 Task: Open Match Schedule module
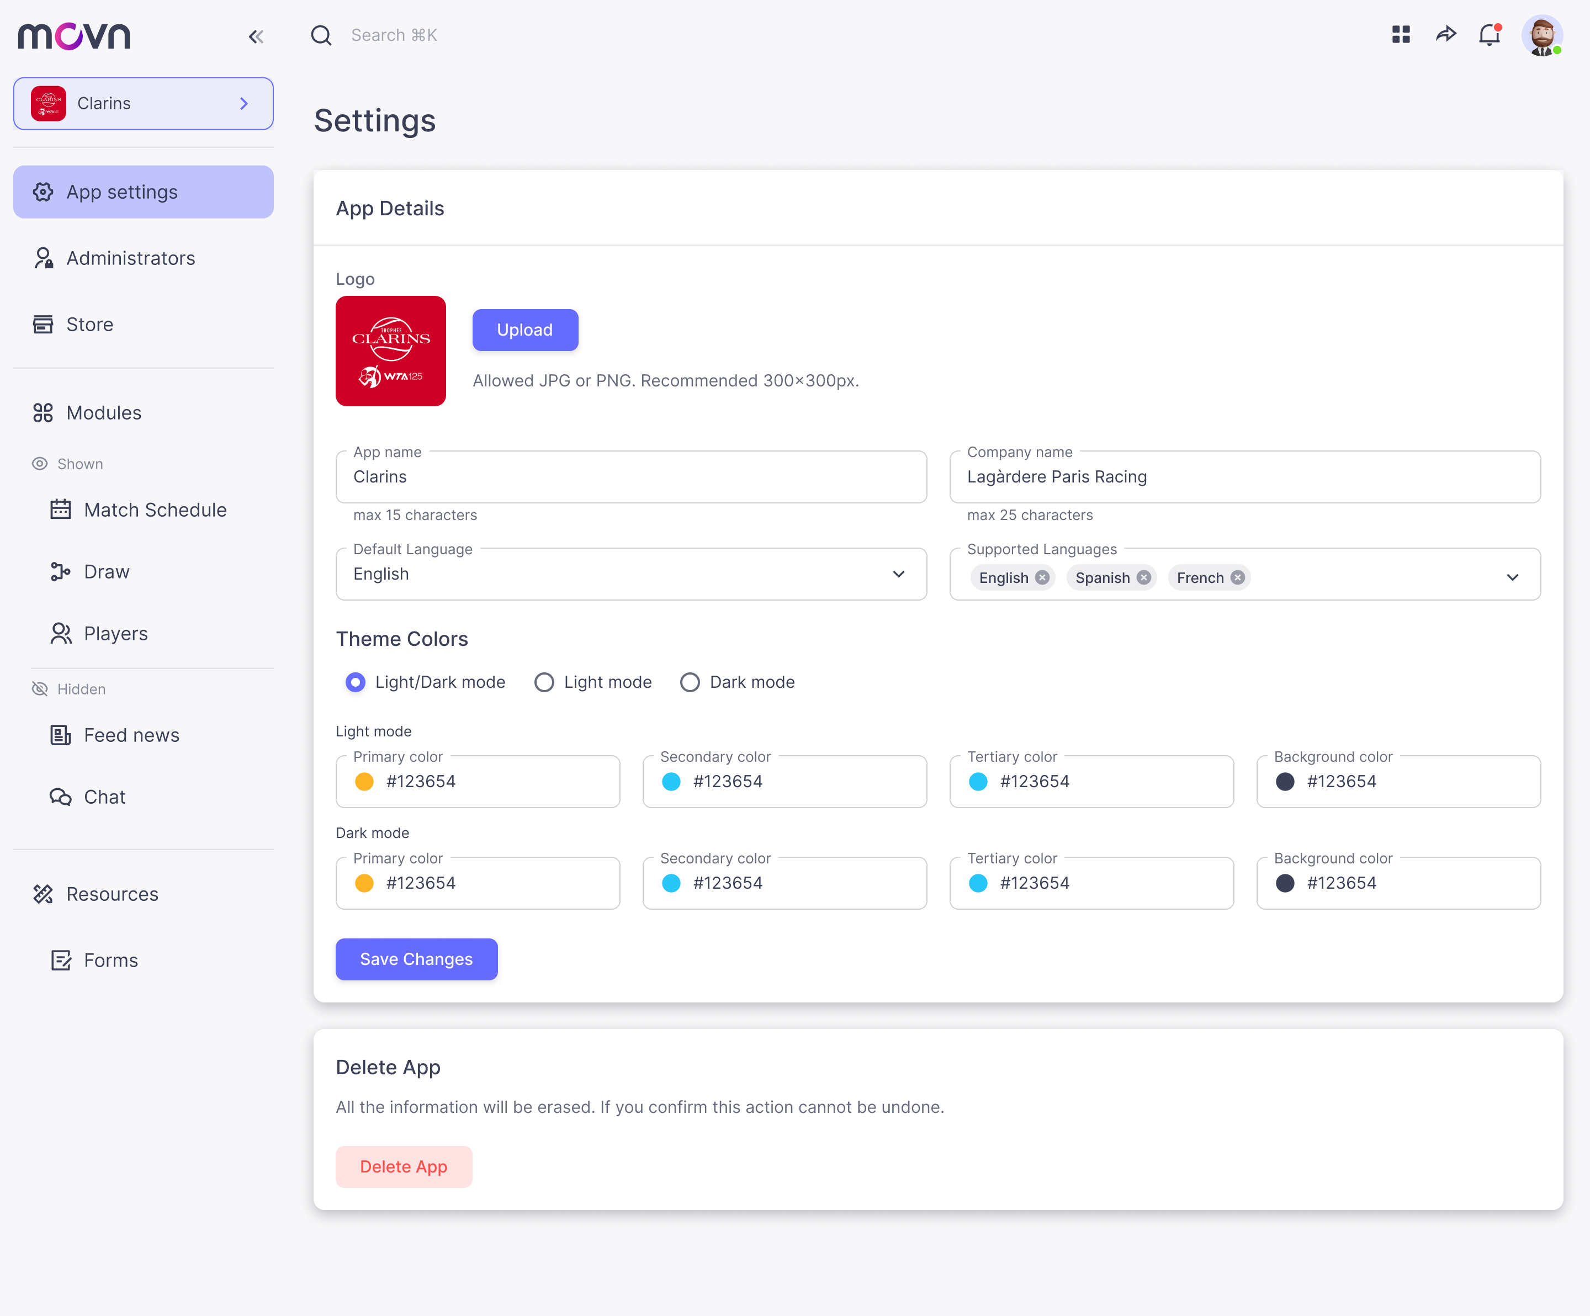click(155, 511)
